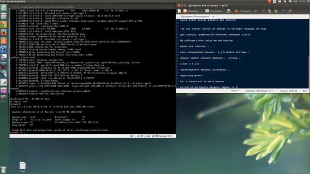Click the text editor (gedit) launcher icon

[4, 83]
